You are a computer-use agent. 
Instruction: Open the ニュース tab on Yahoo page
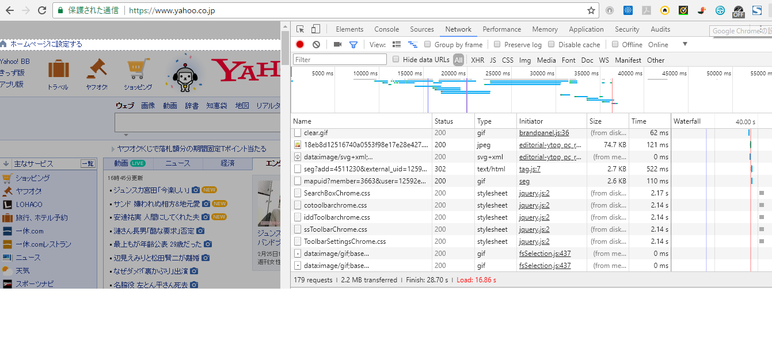178,163
